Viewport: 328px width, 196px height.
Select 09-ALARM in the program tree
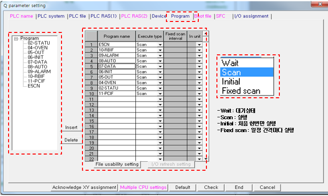pos(39,72)
